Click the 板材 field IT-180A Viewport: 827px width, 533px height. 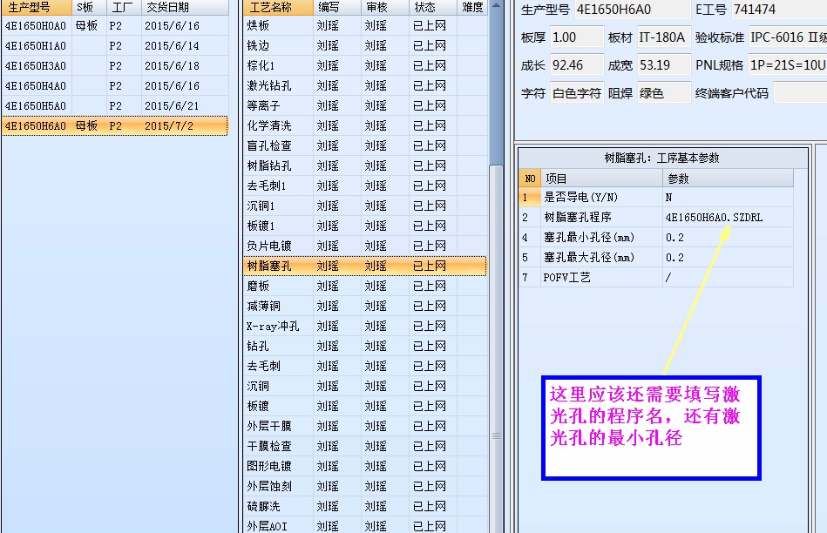(x=664, y=37)
